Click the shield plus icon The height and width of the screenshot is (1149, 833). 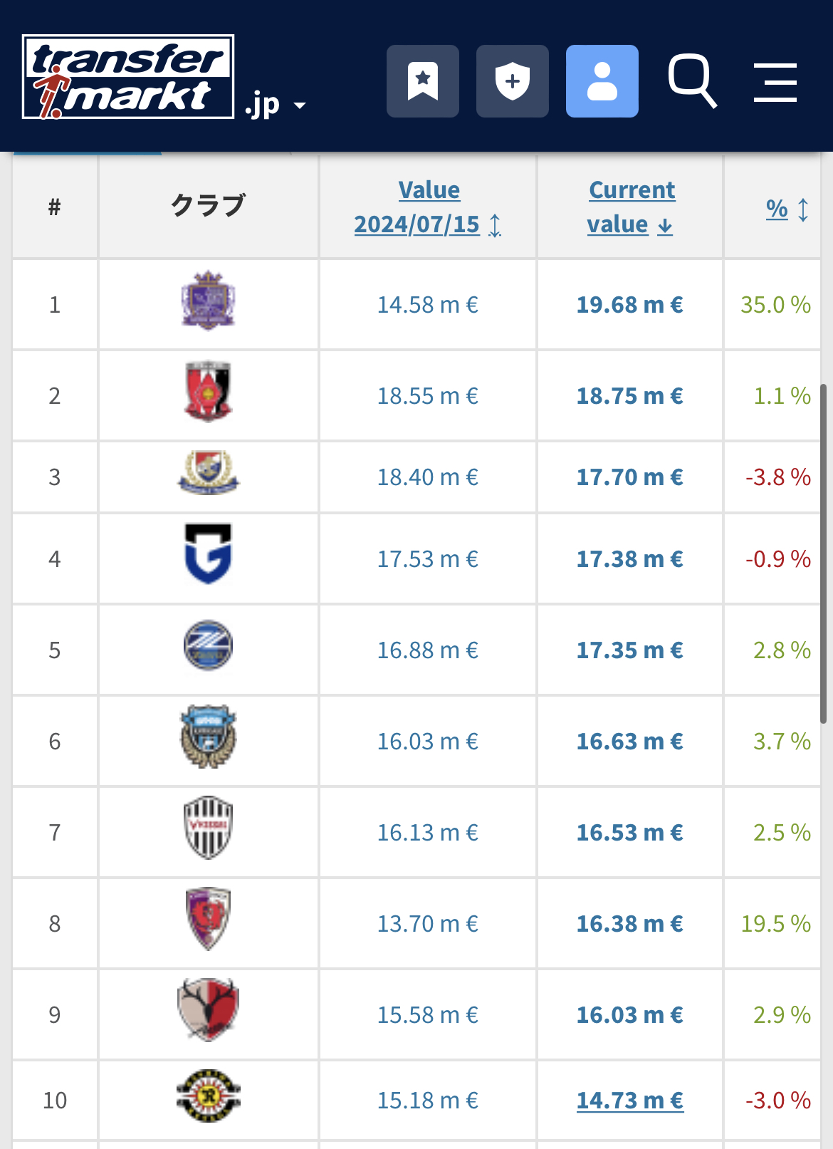[513, 81]
